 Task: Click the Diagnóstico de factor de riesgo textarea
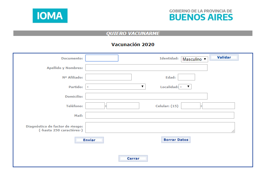tap(160, 127)
